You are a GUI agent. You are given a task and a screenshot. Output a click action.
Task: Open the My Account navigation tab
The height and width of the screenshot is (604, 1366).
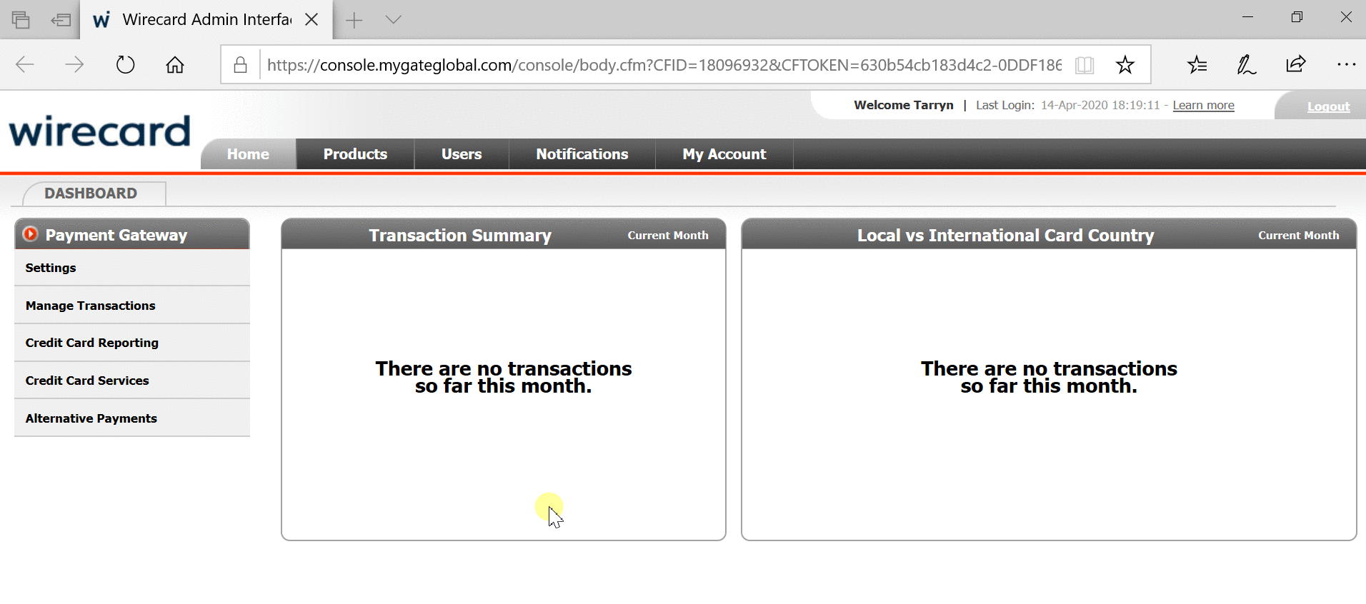click(724, 154)
